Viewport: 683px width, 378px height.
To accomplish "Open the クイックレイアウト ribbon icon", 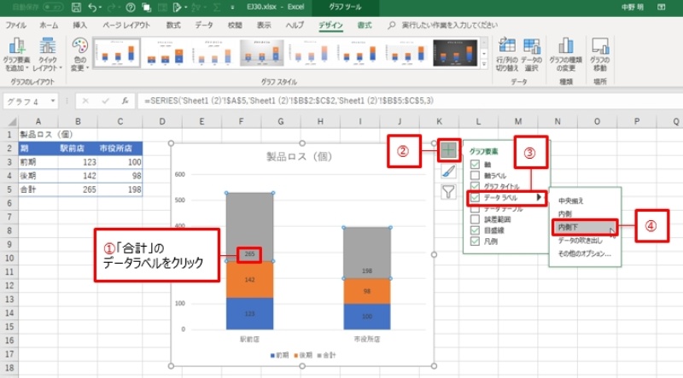I will [48, 53].
